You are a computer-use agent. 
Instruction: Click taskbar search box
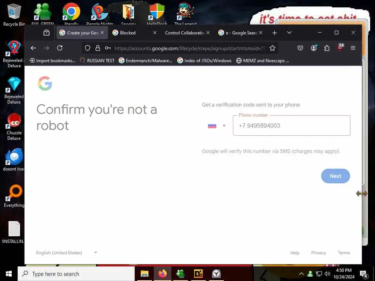[x=76, y=274]
